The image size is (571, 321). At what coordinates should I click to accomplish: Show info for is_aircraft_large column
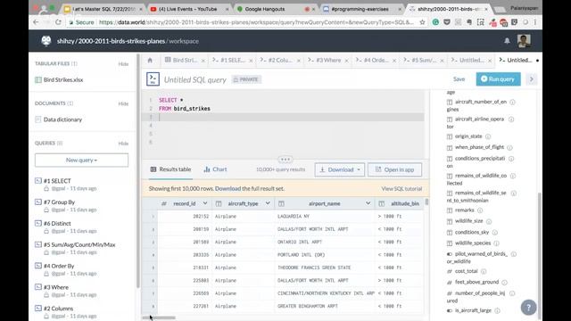(x=498, y=310)
